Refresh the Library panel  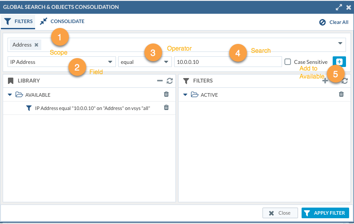(169, 81)
